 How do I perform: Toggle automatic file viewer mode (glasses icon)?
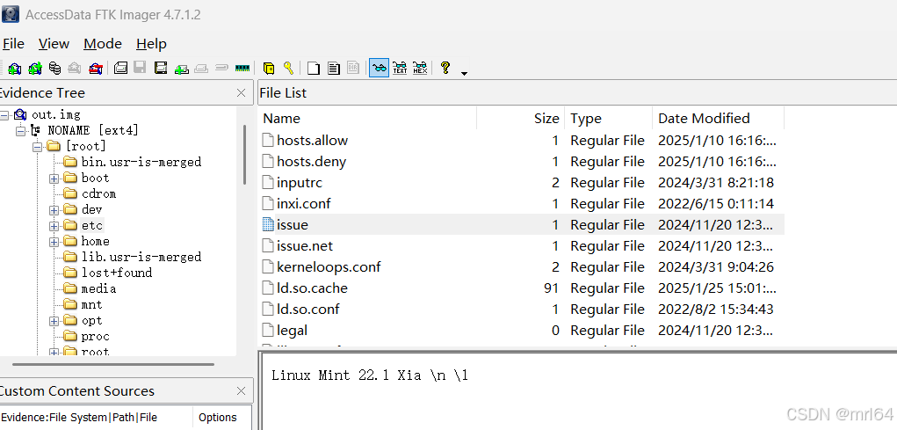(379, 68)
